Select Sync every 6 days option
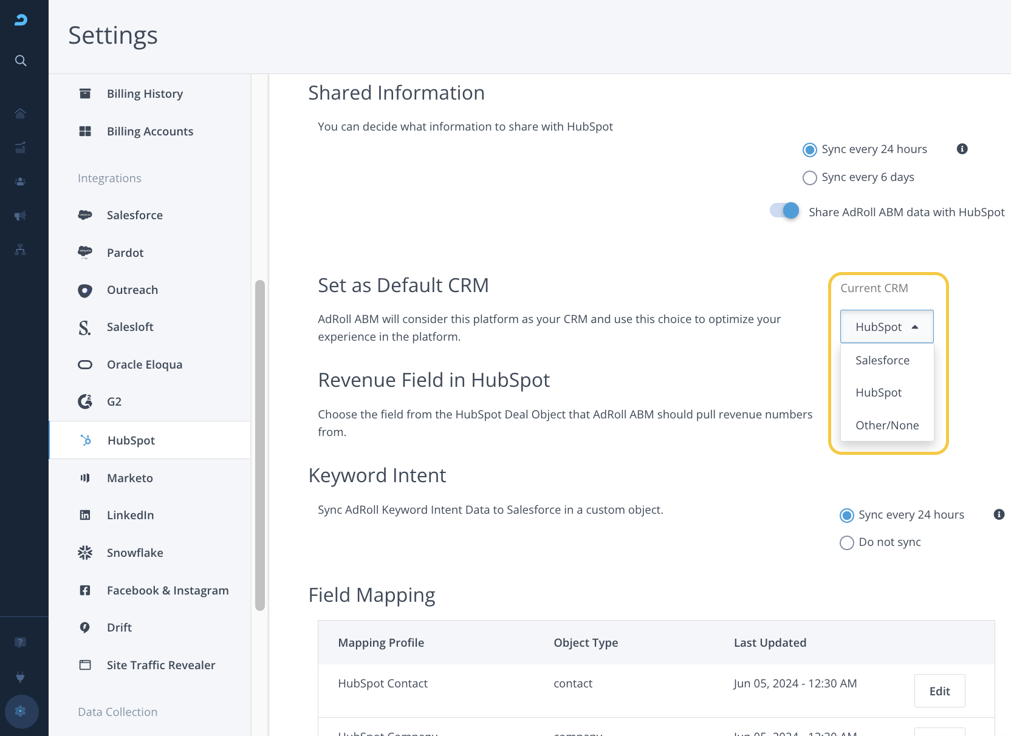1011x736 pixels. tap(810, 177)
